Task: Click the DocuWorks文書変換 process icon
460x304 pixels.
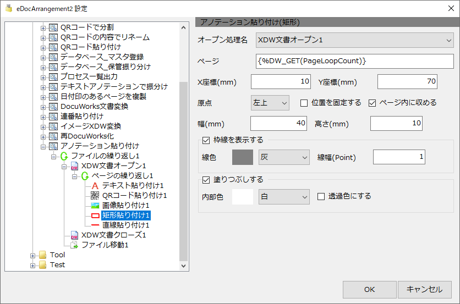Action: 53,107
